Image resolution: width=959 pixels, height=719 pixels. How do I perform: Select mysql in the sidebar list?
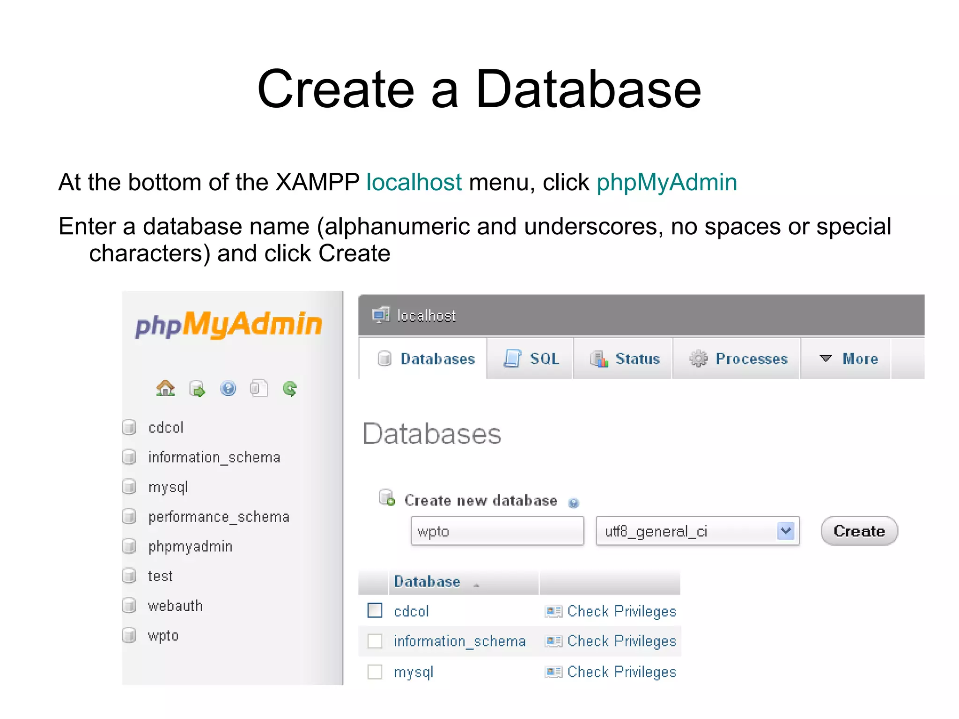point(168,488)
